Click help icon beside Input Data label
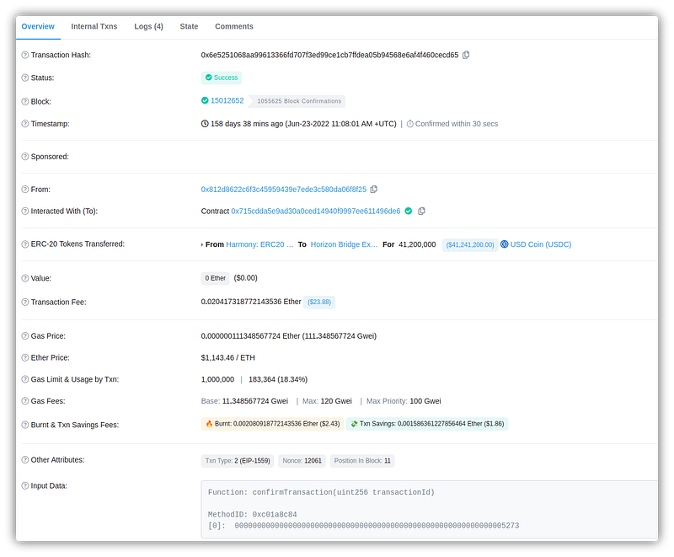This screenshot has height=557, width=674. pyautogui.click(x=24, y=485)
